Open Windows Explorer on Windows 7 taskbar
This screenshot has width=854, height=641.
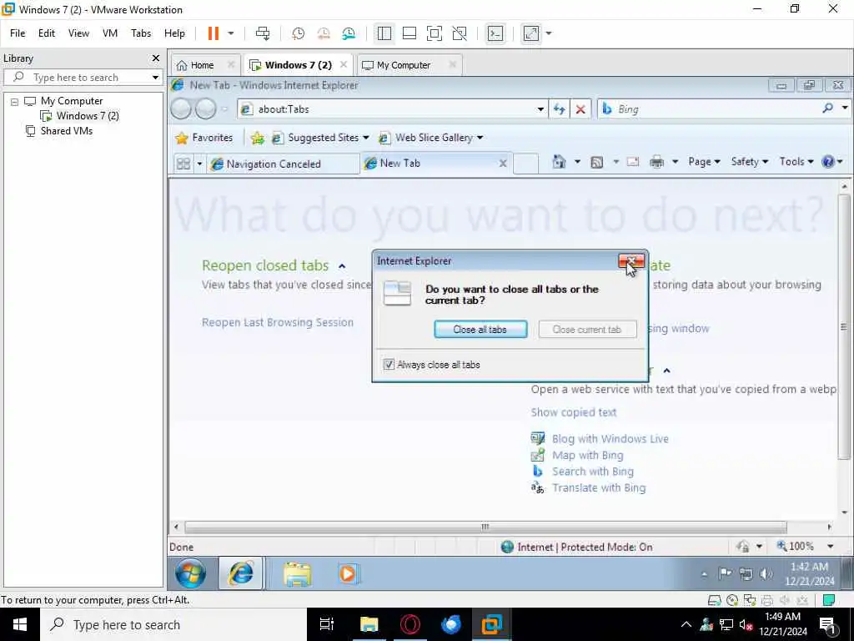coord(298,574)
